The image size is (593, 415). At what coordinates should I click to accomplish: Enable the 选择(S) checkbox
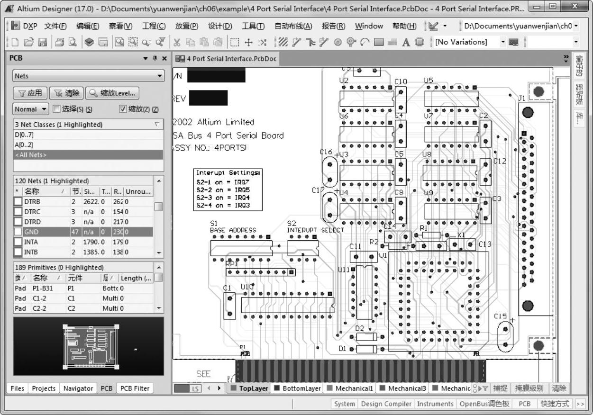coord(57,109)
